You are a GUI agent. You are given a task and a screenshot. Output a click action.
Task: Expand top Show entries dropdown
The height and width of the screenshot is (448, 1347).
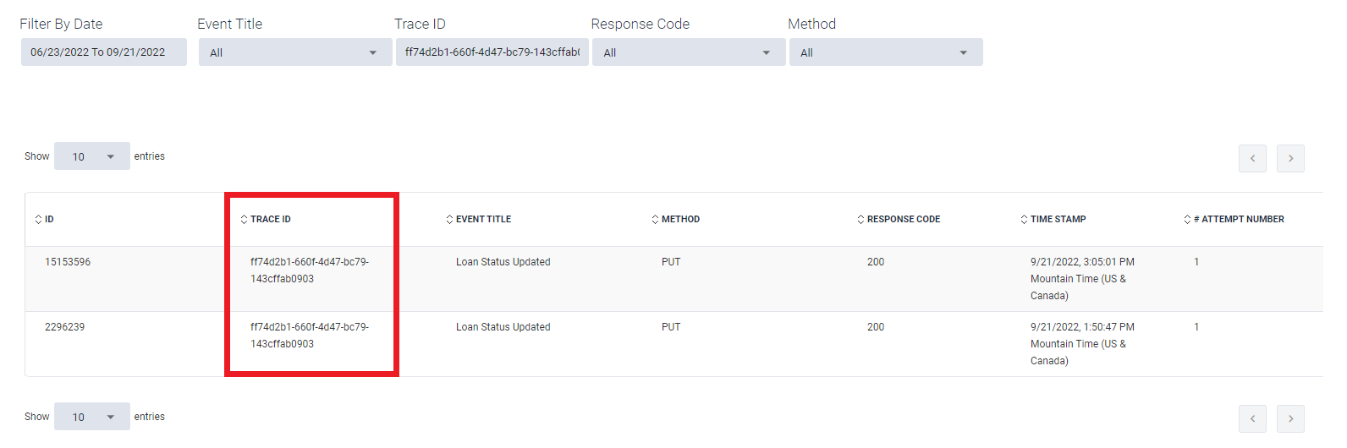pos(92,156)
